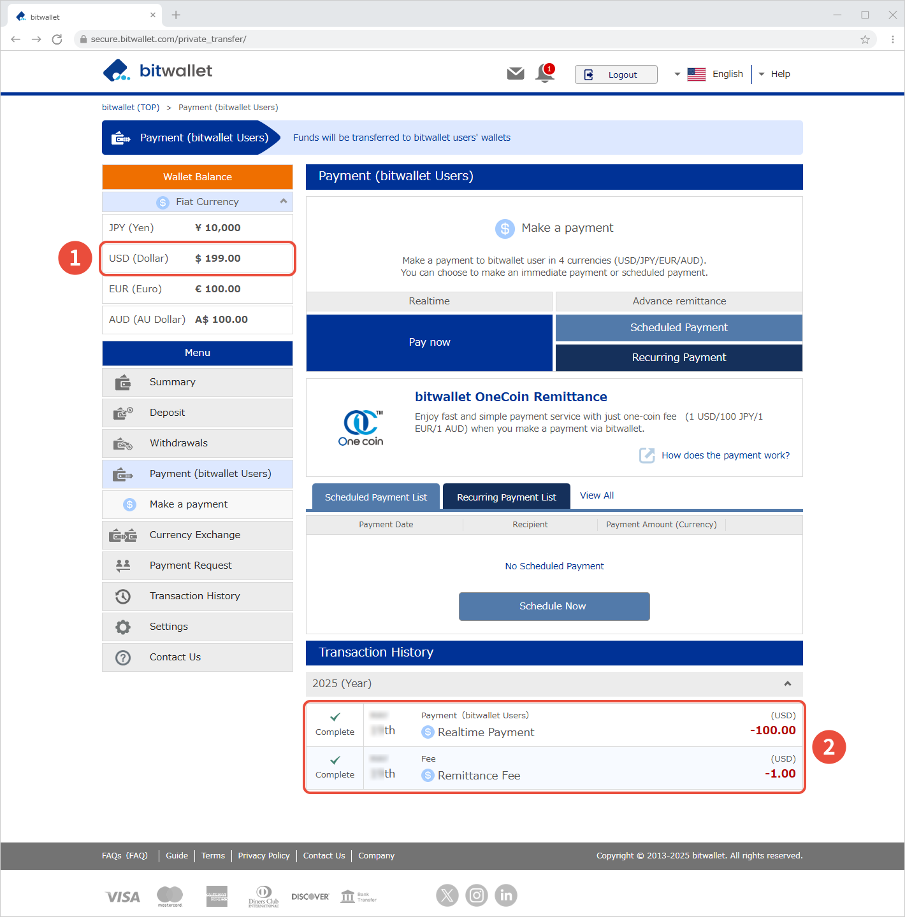The height and width of the screenshot is (917, 905).
Task: Switch to Recurring Payment List tab
Action: point(507,497)
